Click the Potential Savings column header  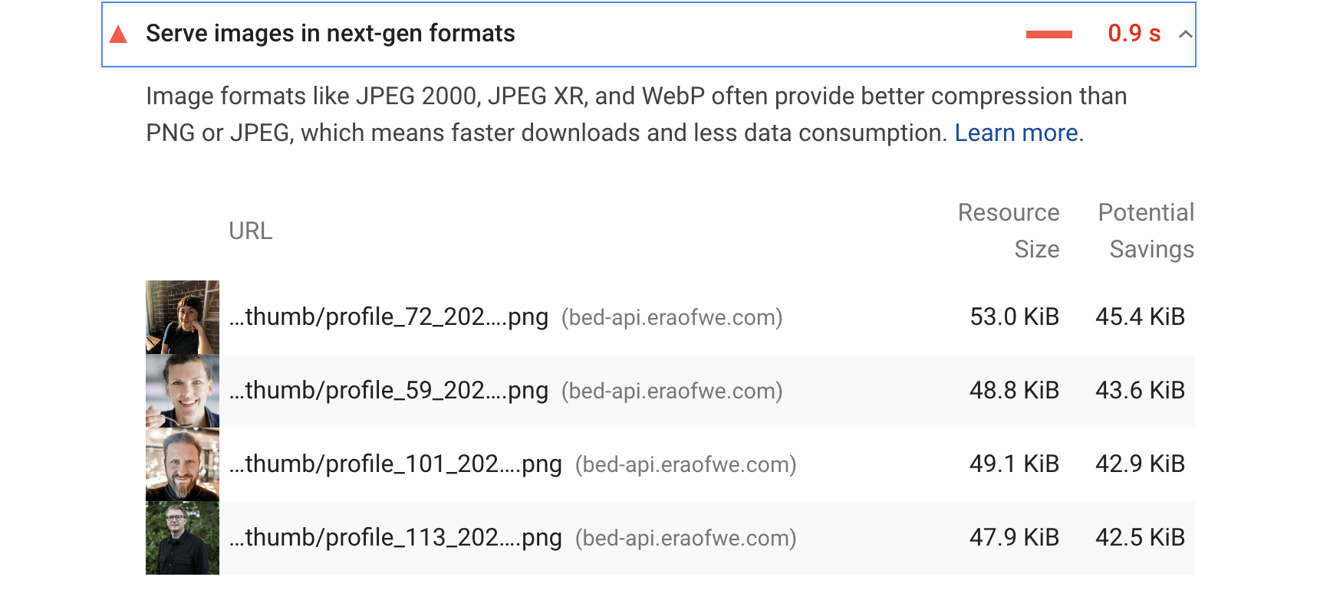pos(1146,231)
